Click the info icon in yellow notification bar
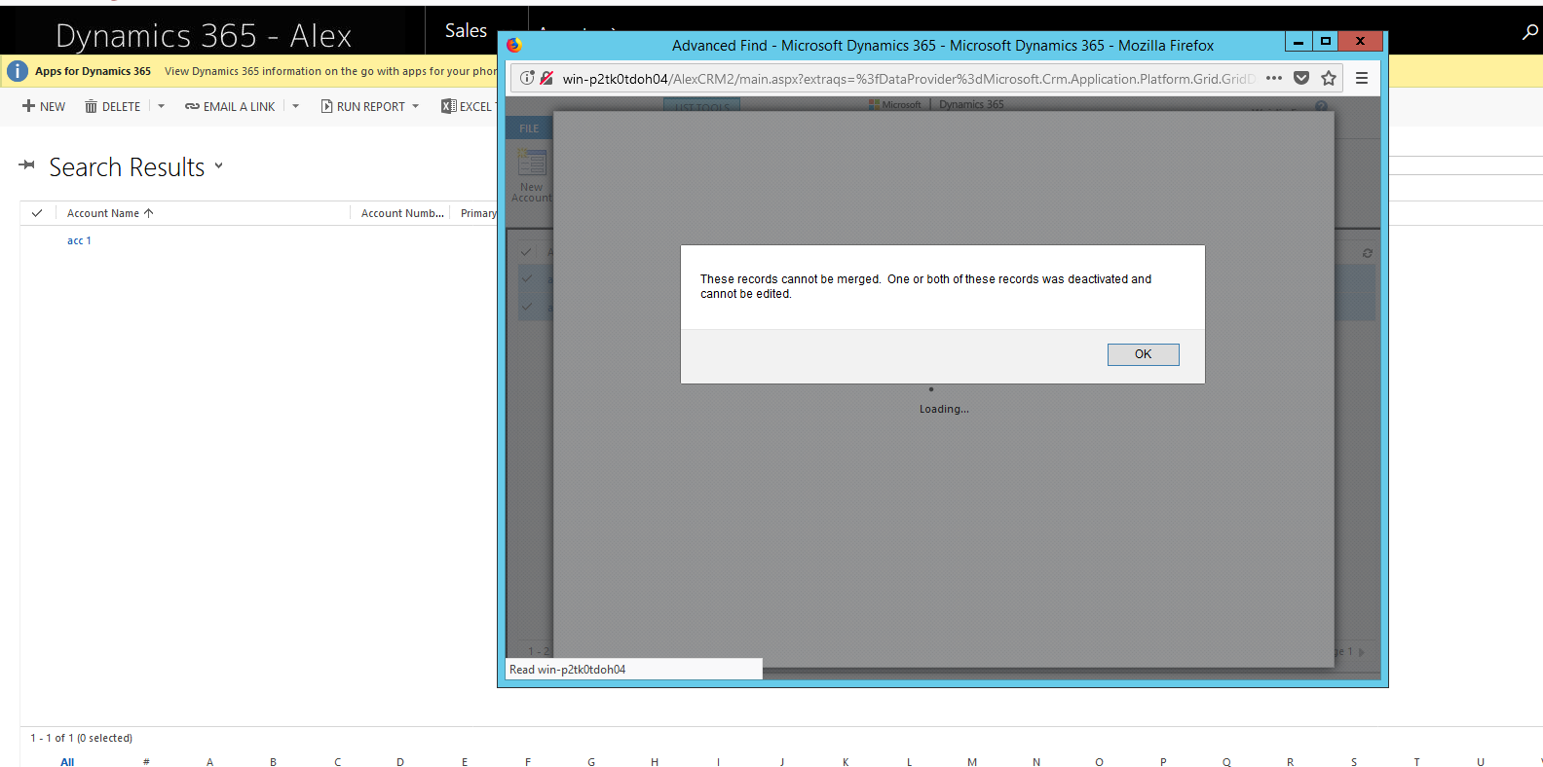The image size is (1543, 767). point(18,71)
